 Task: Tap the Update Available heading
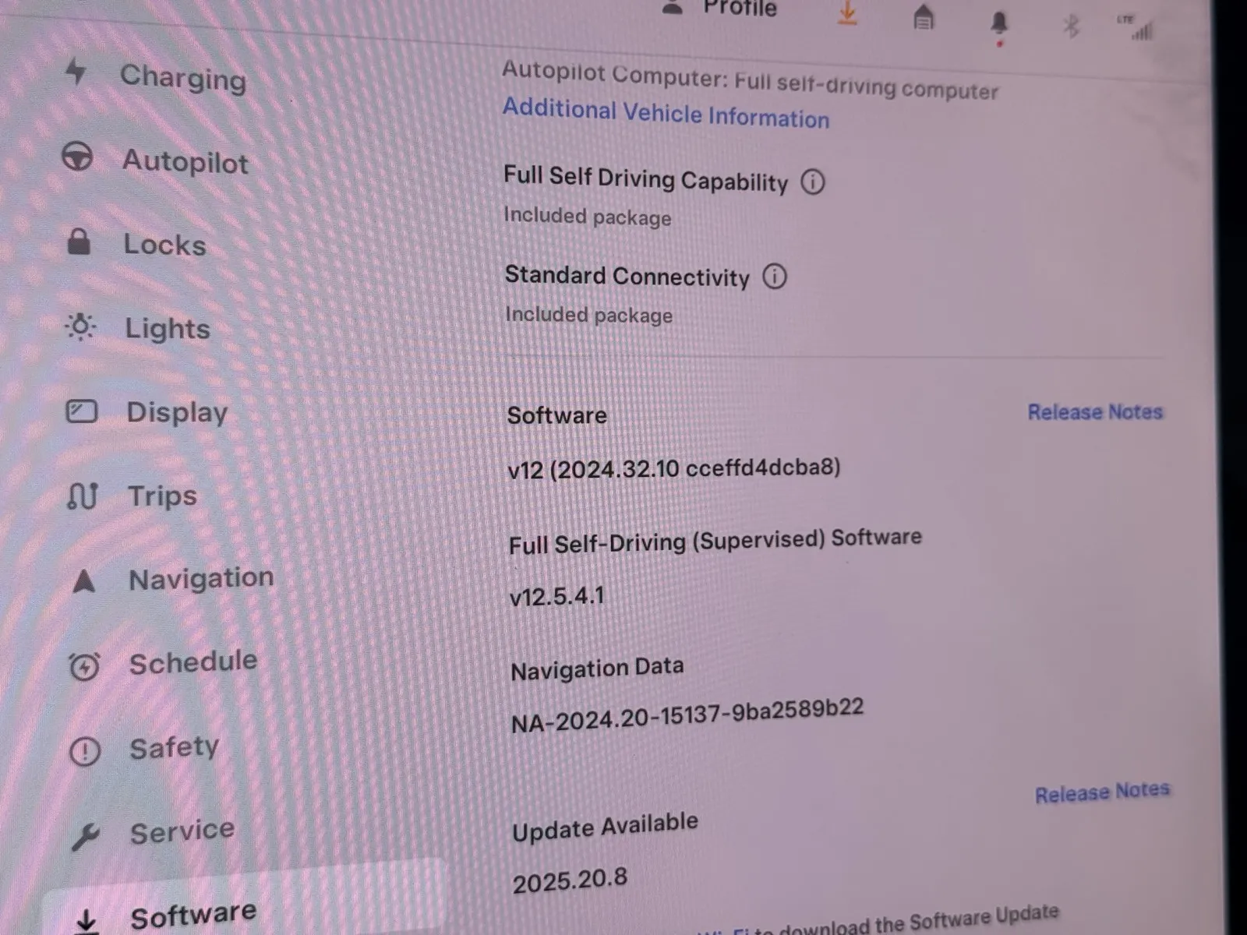[x=605, y=827]
